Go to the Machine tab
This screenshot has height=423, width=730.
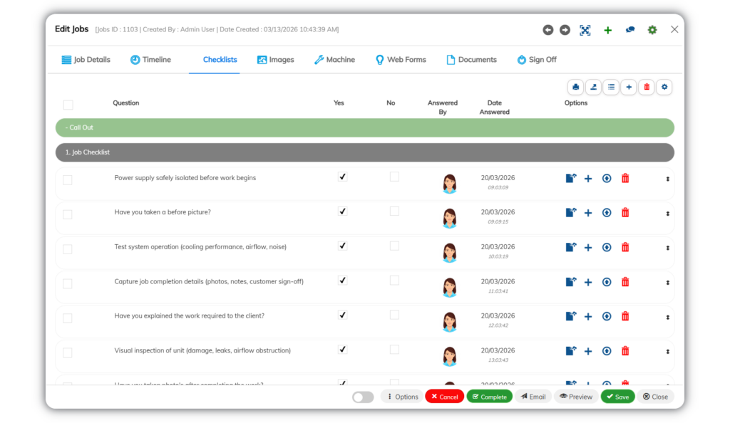[334, 60]
